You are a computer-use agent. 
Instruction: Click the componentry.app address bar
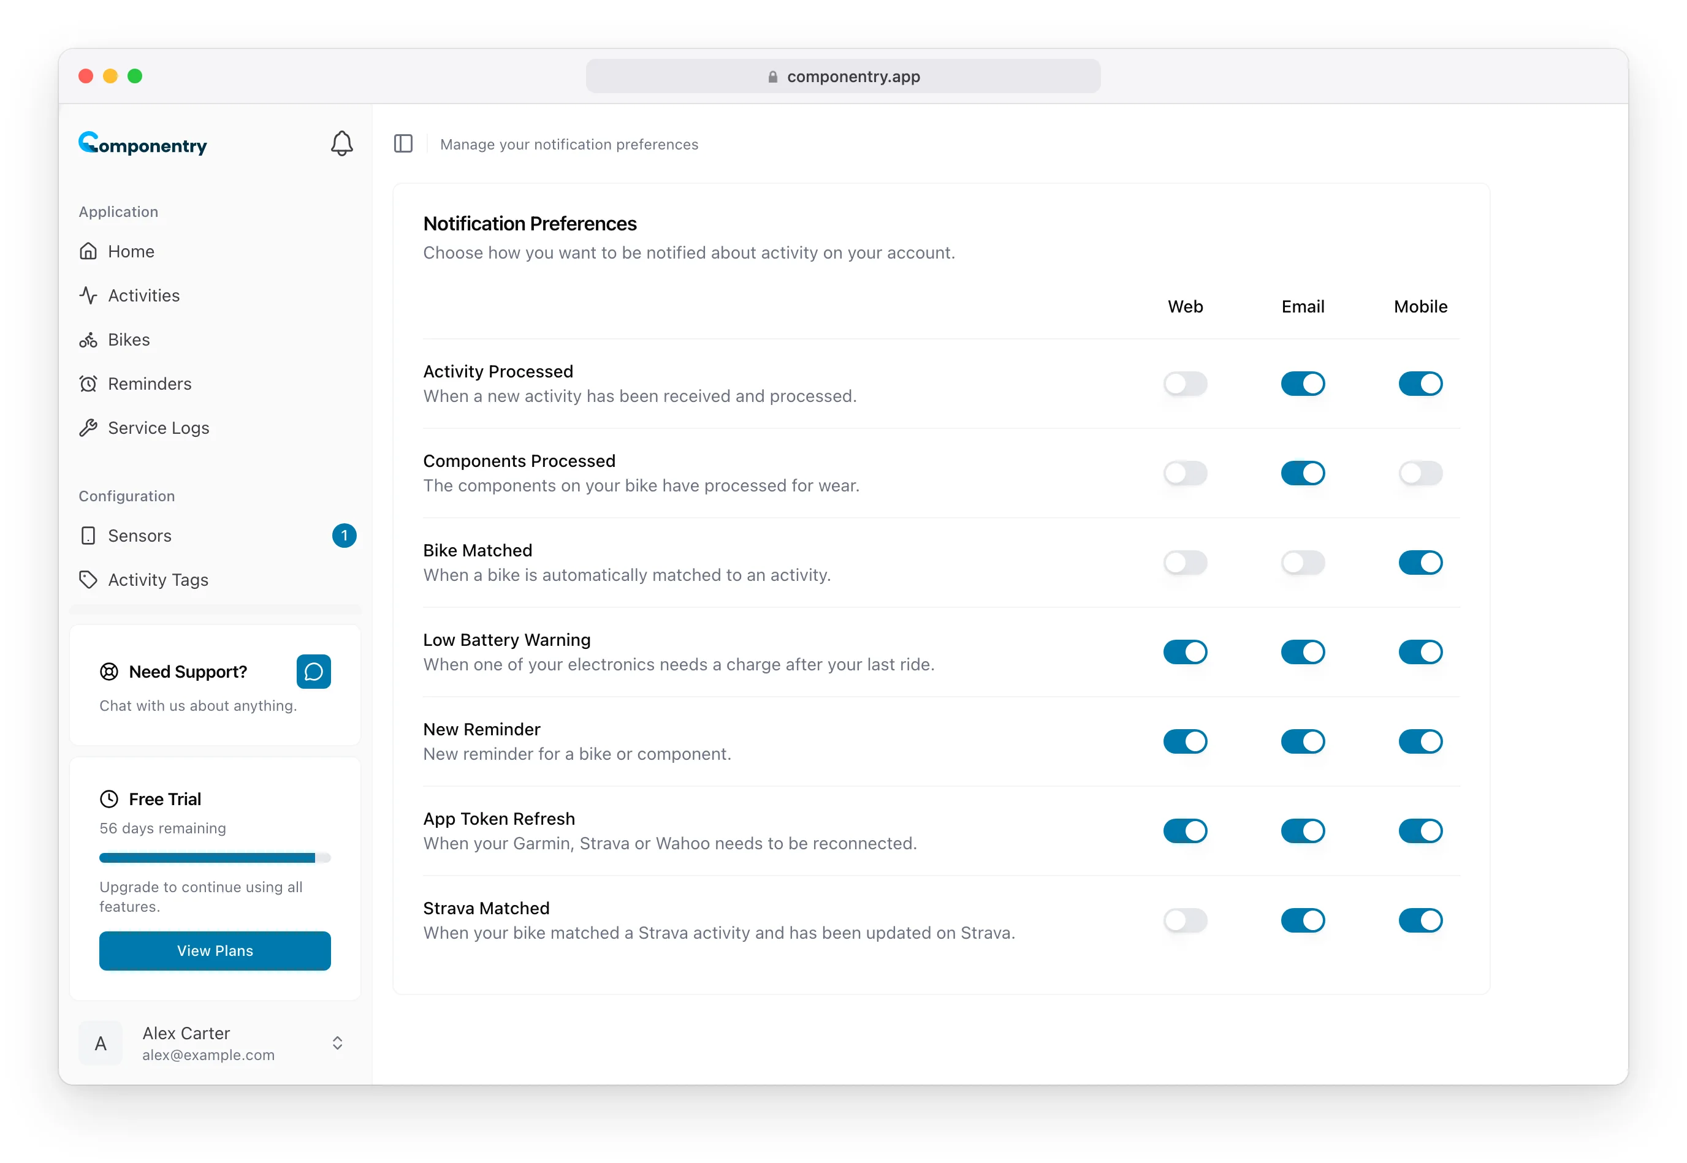843,77
